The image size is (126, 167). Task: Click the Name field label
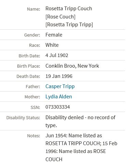coord(33,9)
